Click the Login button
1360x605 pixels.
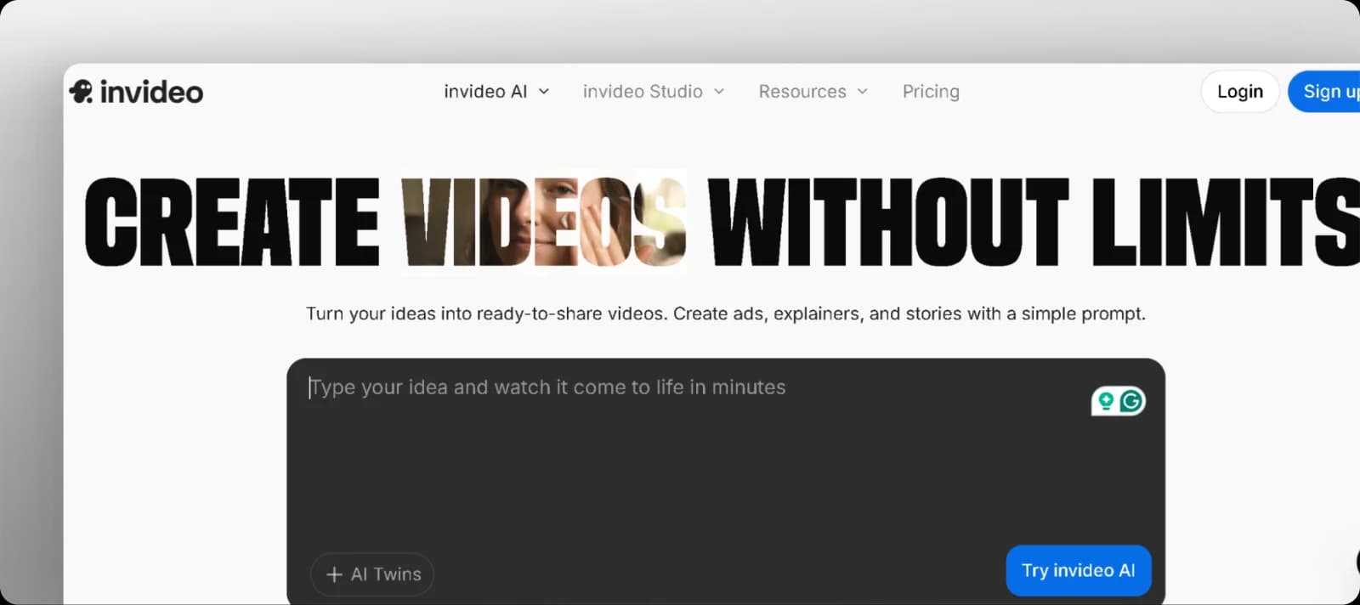point(1240,92)
